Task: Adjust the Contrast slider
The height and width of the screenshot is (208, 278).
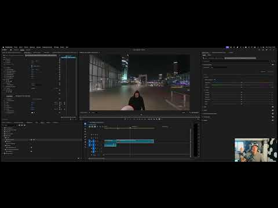Action: pos(241,95)
